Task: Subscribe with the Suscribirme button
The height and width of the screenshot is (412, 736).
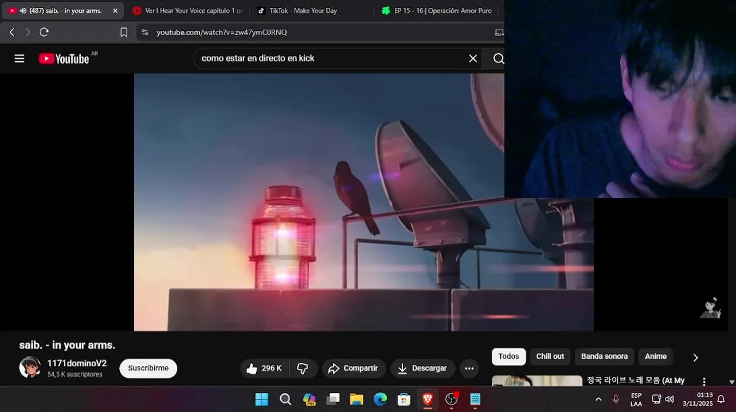Action: tap(148, 369)
